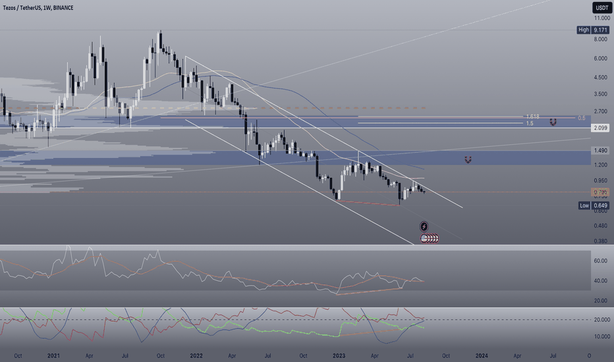Click the 40.00 value on the RSI scale
Screen dimensions: 614x362
[x=601, y=280]
